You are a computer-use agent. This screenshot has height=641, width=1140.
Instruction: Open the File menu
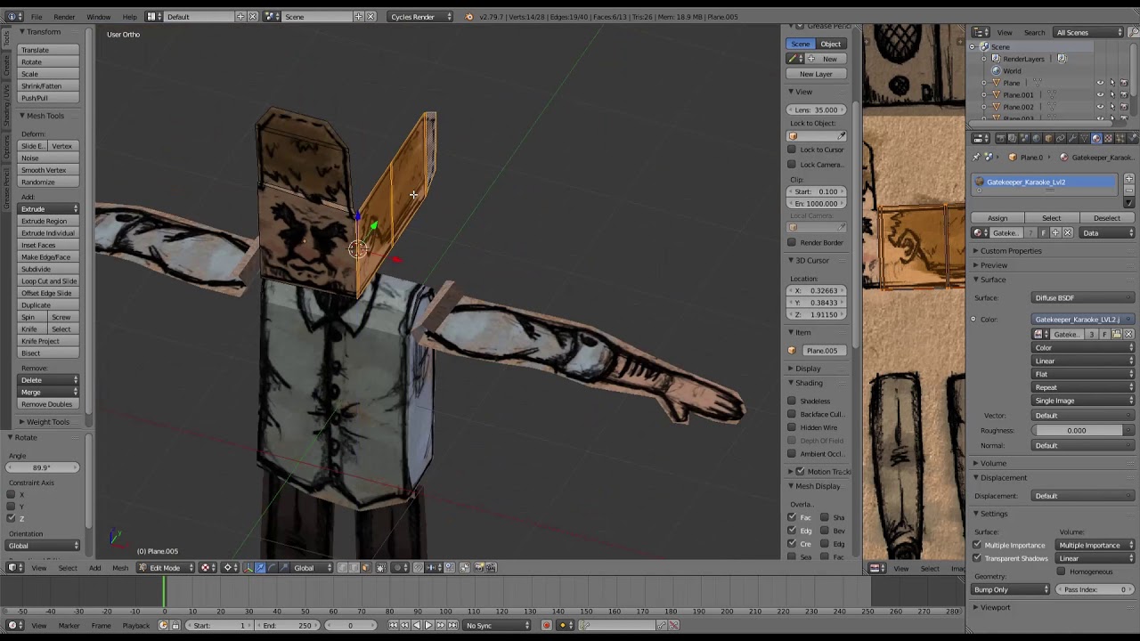37,17
